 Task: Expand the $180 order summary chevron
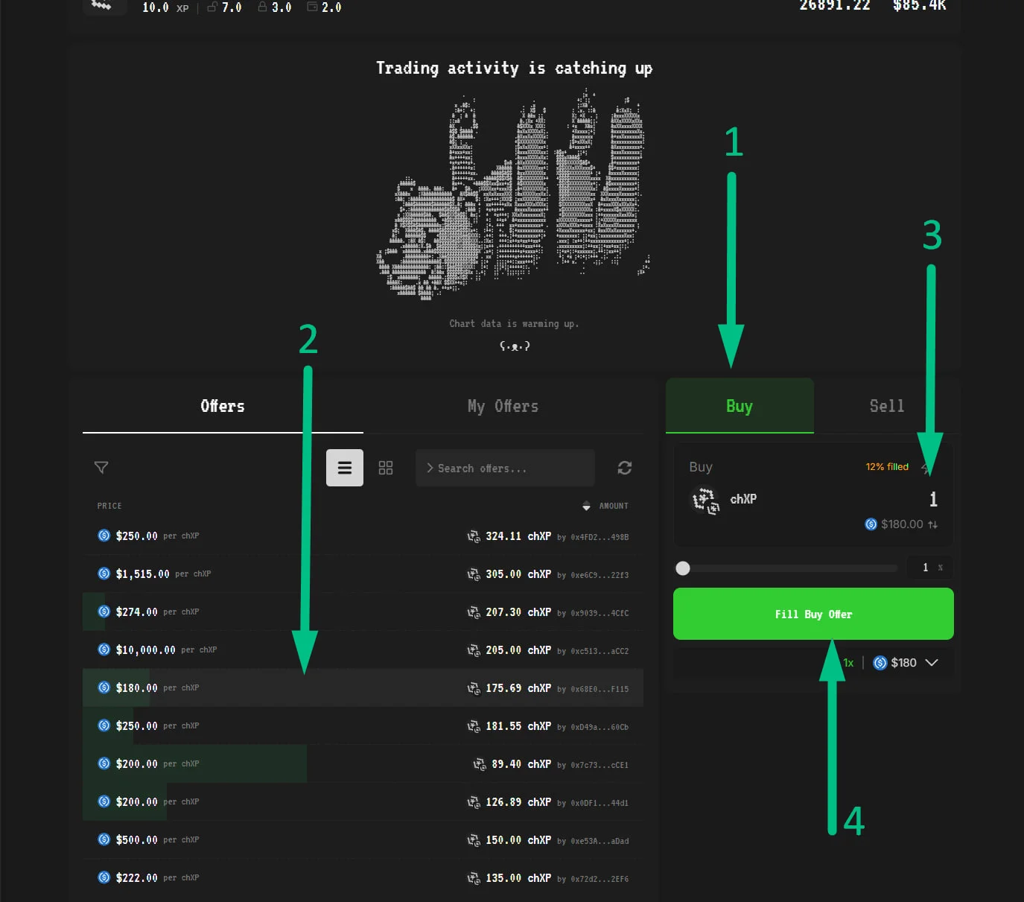tap(932, 663)
